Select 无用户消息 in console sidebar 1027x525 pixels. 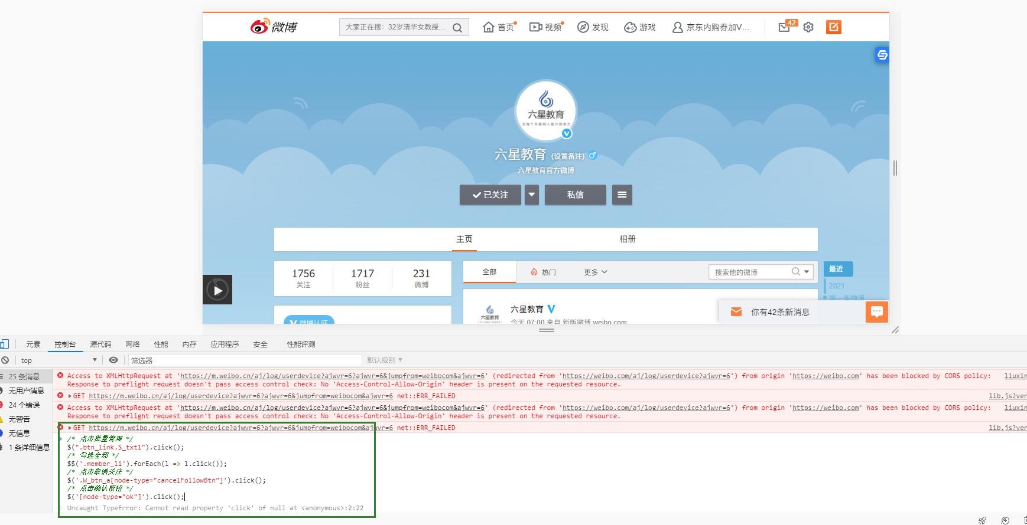click(x=26, y=391)
